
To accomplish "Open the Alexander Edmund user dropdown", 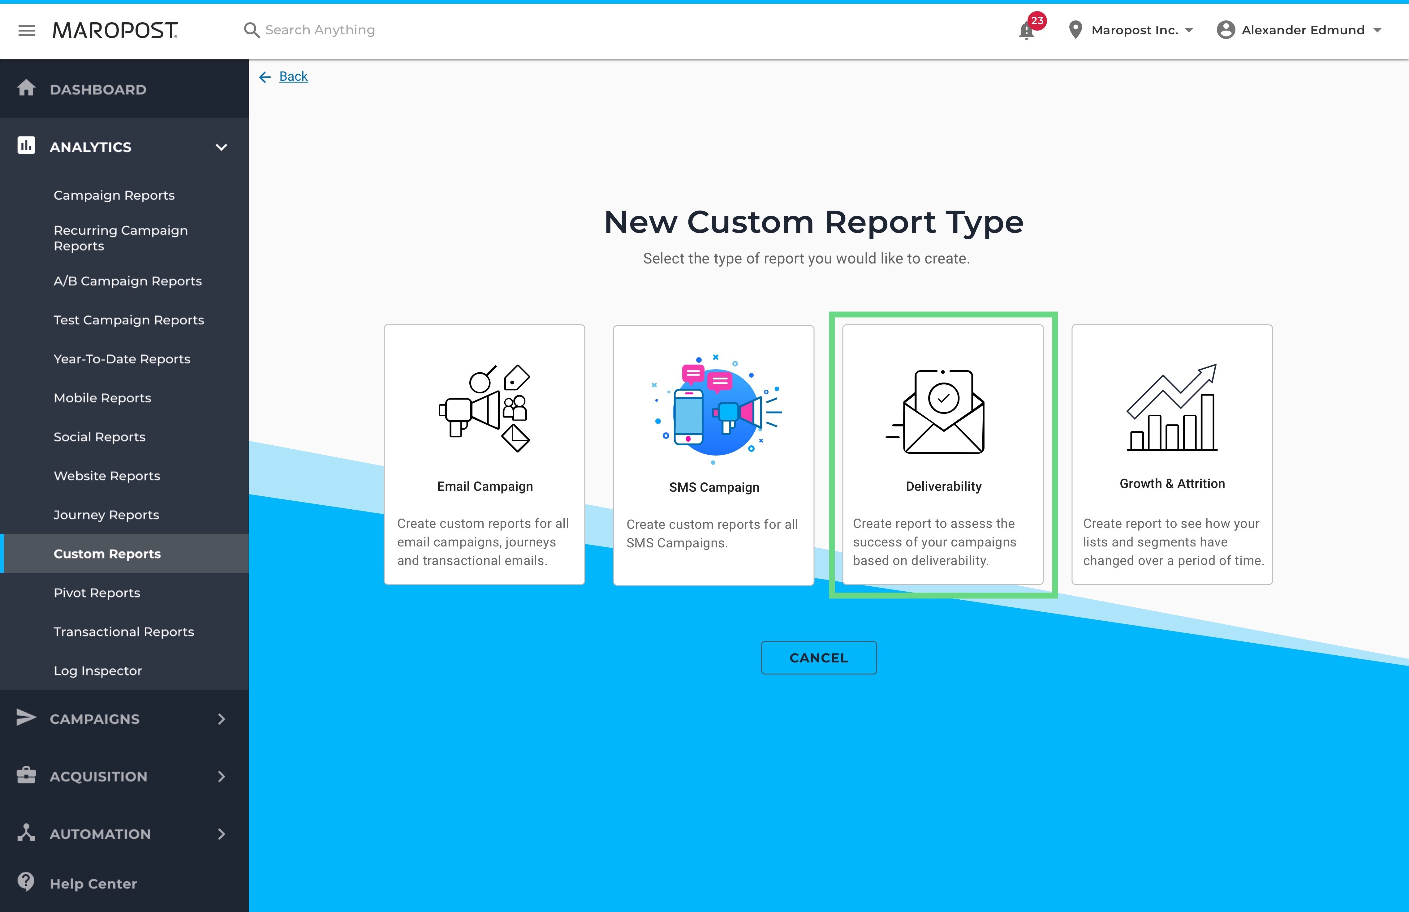I will click(x=1299, y=30).
